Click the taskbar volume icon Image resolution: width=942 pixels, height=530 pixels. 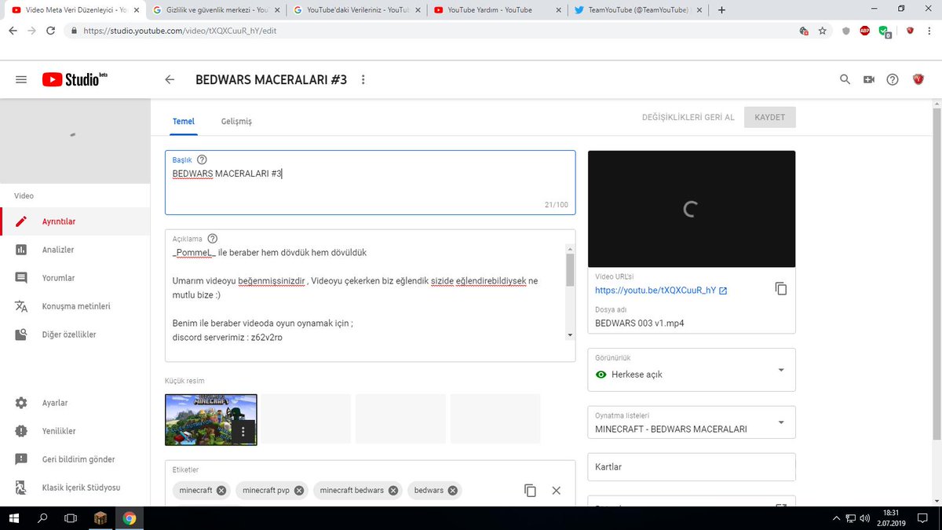click(863, 518)
